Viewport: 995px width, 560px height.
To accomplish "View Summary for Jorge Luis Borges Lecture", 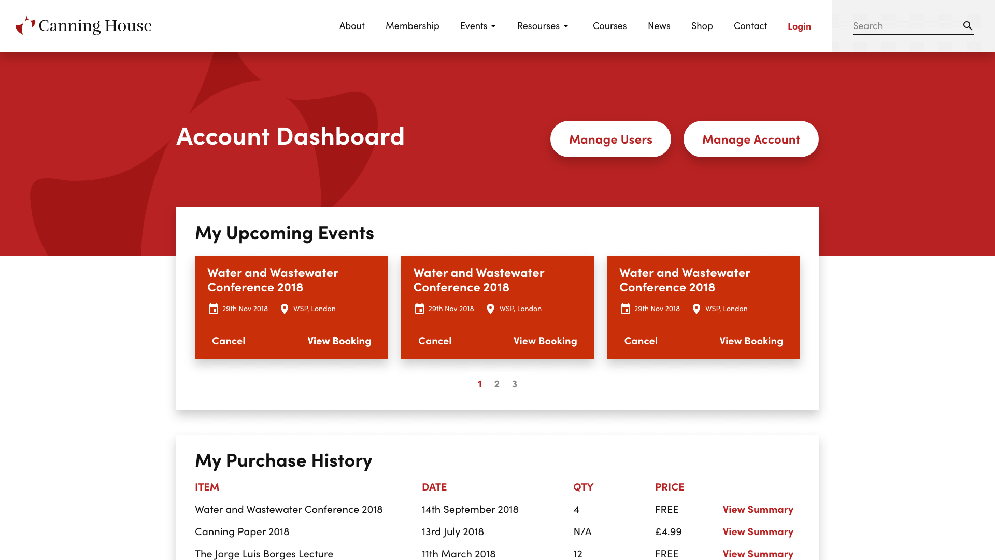I will tap(758, 554).
